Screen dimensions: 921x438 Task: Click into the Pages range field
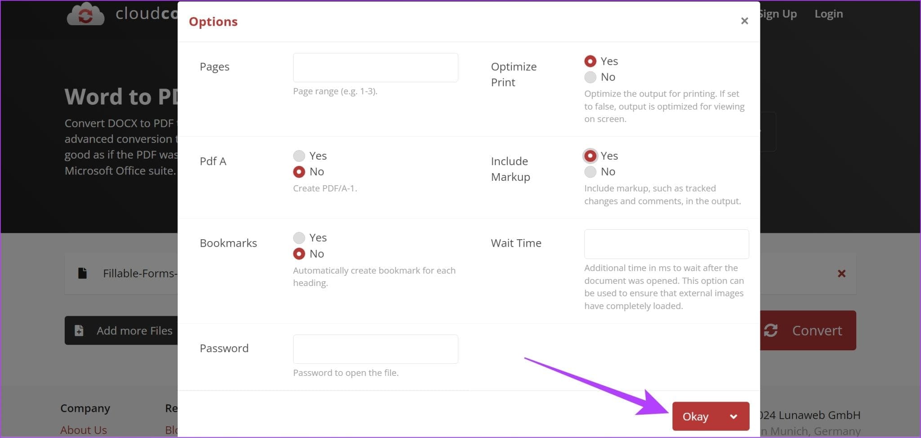click(376, 67)
